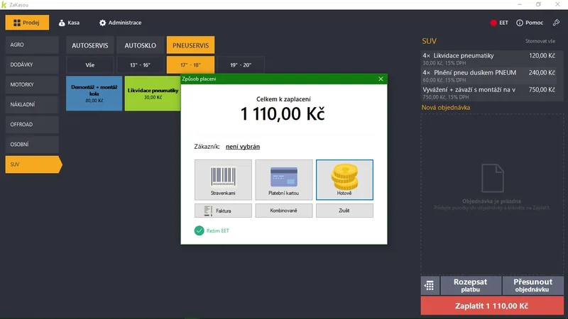
Task: Select the MOTORKY category
Action: 32,84
